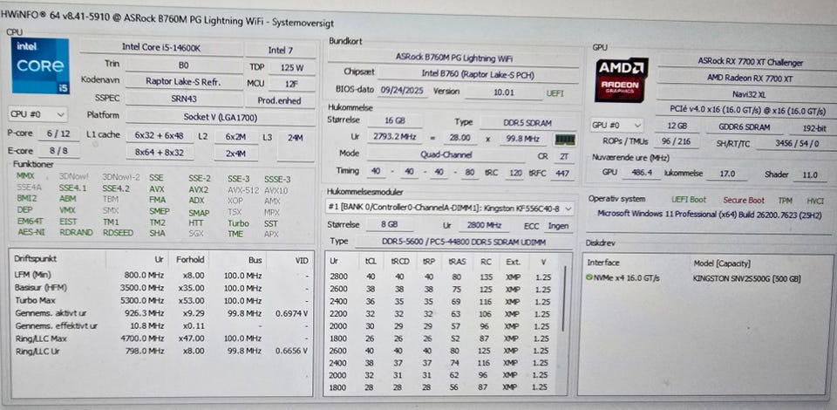Click the DDR5 SDRAM memory type field

coord(527,123)
